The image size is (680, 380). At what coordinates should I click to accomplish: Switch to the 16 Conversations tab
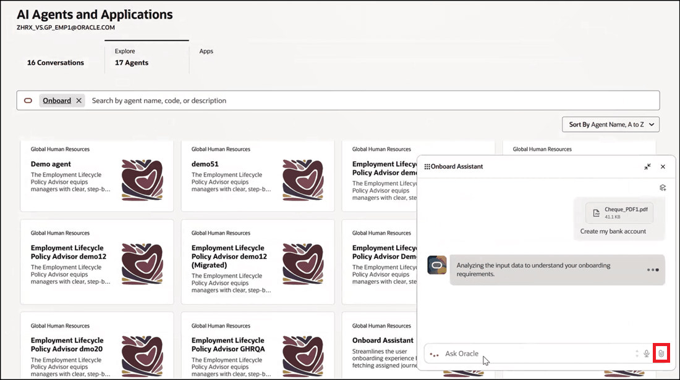click(x=56, y=63)
